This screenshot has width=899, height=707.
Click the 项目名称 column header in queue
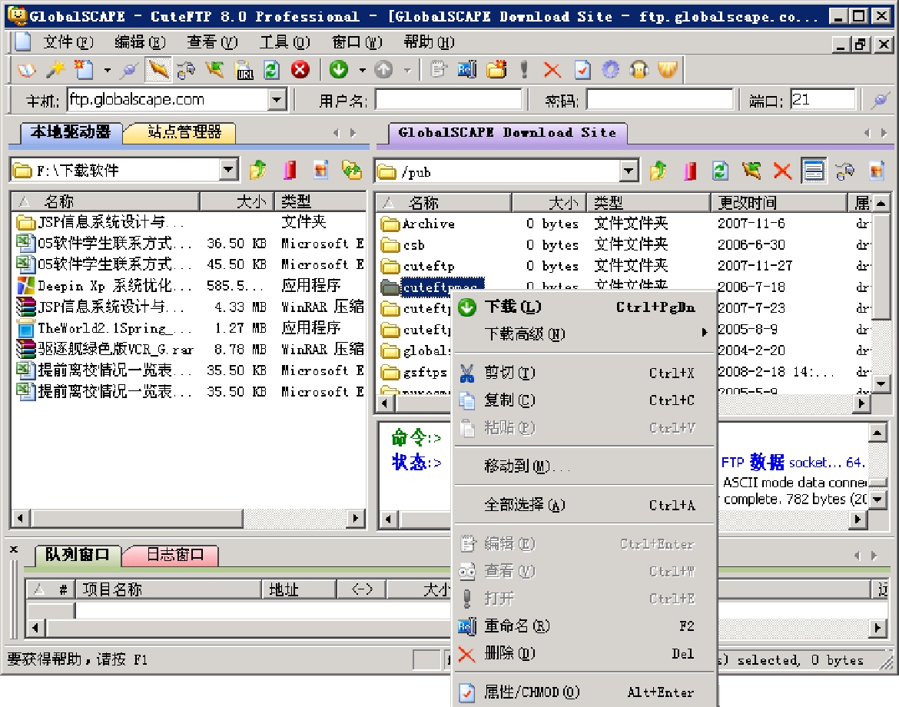(168, 589)
